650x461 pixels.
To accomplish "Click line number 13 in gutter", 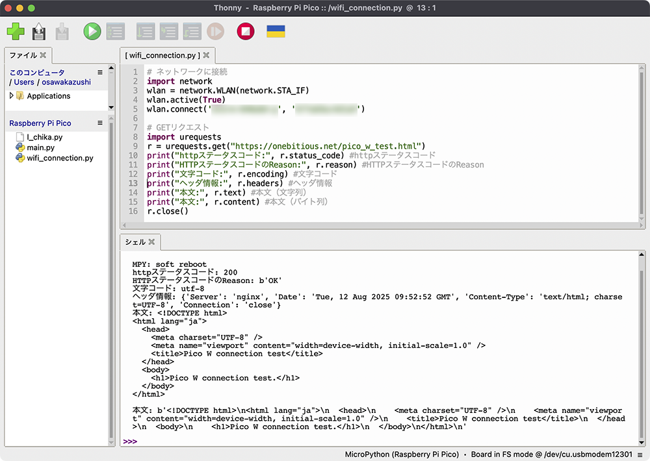I will click(x=133, y=183).
